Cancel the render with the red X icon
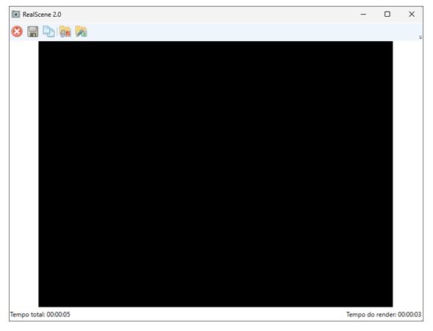The image size is (433, 331). coord(17,32)
